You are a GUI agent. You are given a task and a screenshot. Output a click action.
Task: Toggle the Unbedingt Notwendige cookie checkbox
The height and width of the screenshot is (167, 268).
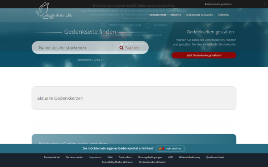(x=103, y=25)
